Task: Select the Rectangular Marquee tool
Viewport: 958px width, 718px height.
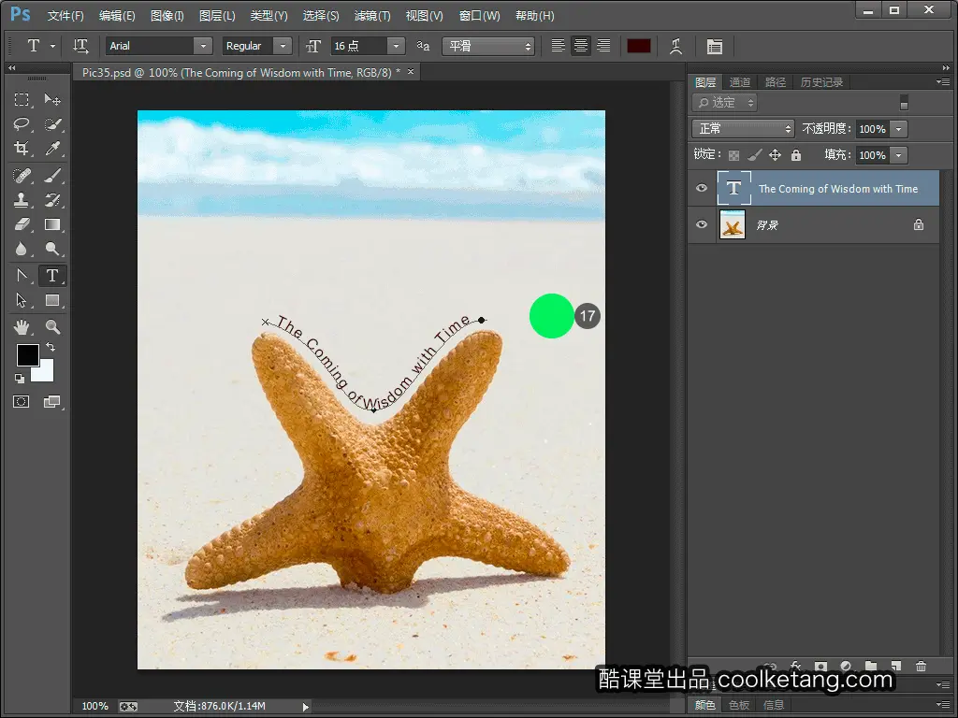Action: pyautogui.click(x=22, y=99)
